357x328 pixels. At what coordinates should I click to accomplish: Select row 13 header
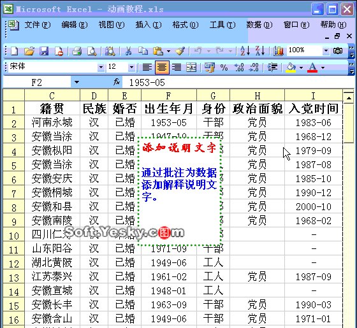coord(13,277)
